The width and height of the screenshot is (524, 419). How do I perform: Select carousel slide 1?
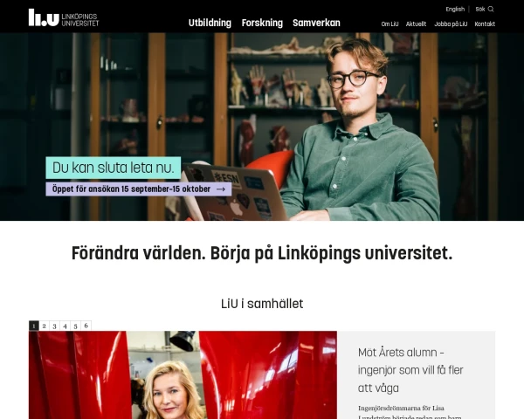(34, 326)
